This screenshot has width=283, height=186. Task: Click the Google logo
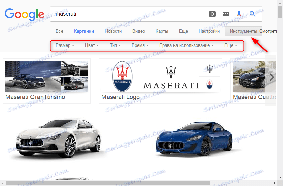point(24,14)
